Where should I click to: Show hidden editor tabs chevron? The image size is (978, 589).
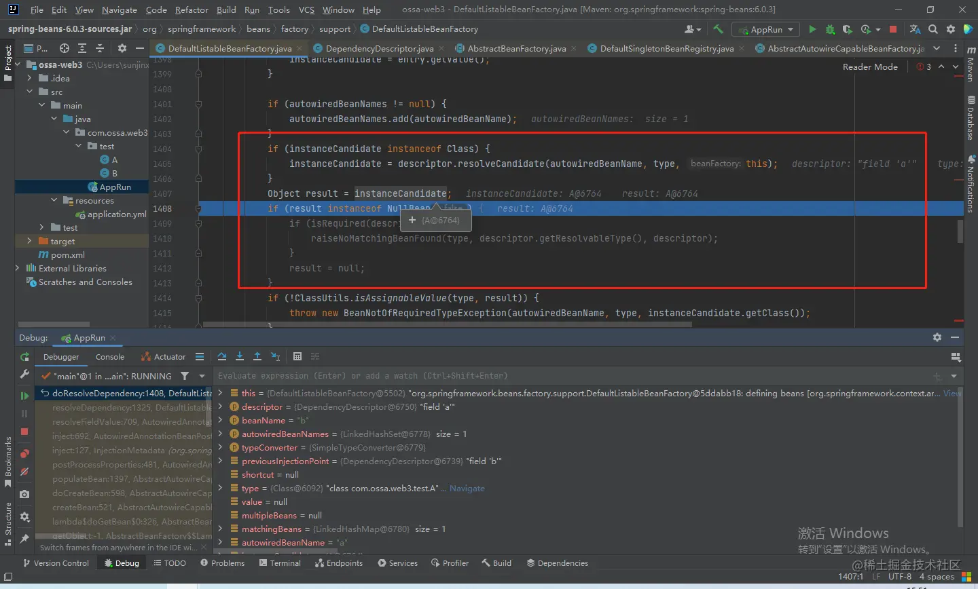(x=937, y=48)
